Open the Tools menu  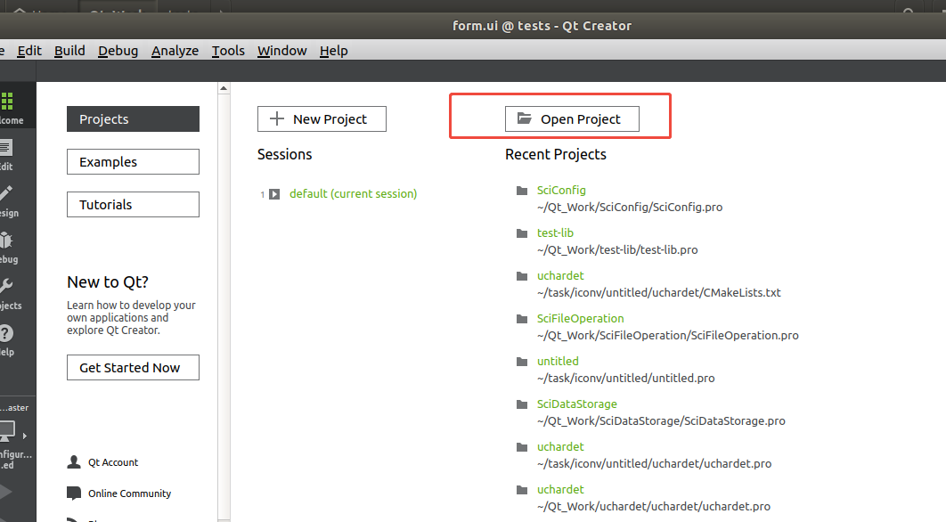[228, 51]
